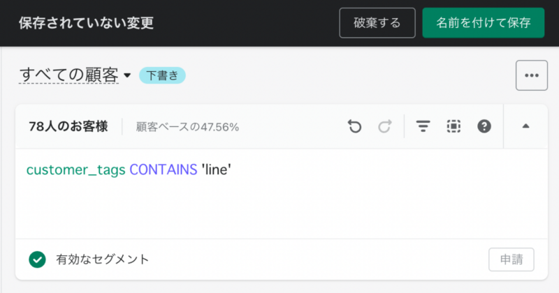This screenshot has width=559, height=293.
Task: Redo the segment query change
Action: (x=385, y=126)
